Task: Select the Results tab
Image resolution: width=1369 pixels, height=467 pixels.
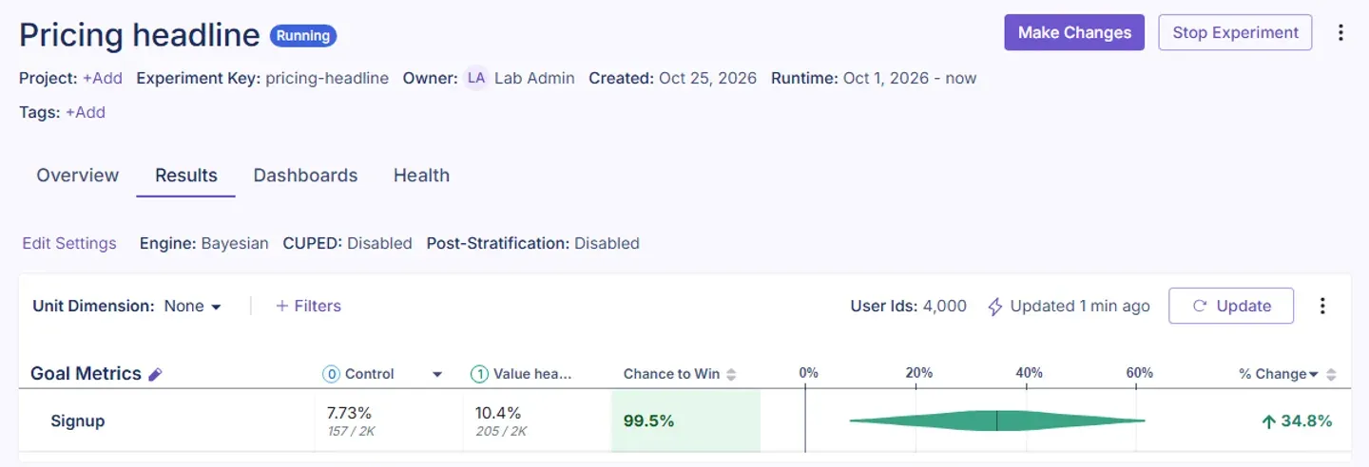Action: (186, 176)
